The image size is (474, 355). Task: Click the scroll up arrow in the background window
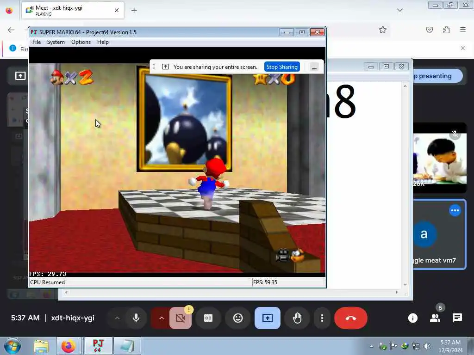click(405, 86)
